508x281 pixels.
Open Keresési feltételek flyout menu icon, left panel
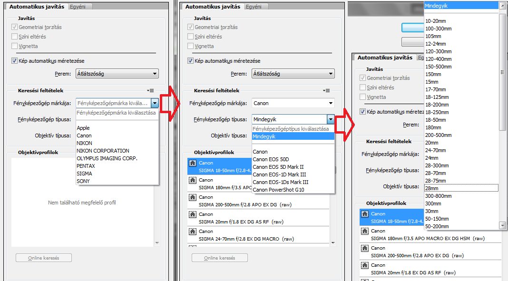tap(150, 91)
